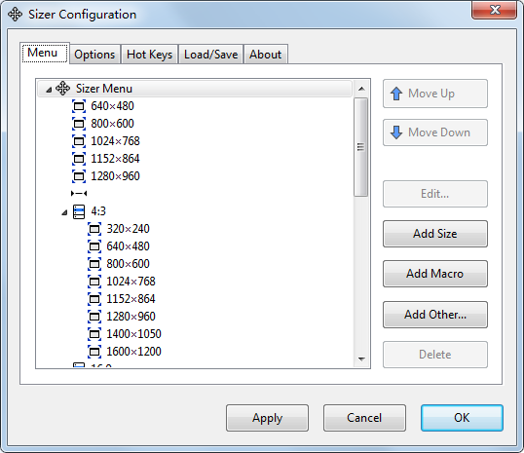The height and width of the screenshot is (453, 524).
Task: Click the Sizer Menu root icon
Action: 63,89
